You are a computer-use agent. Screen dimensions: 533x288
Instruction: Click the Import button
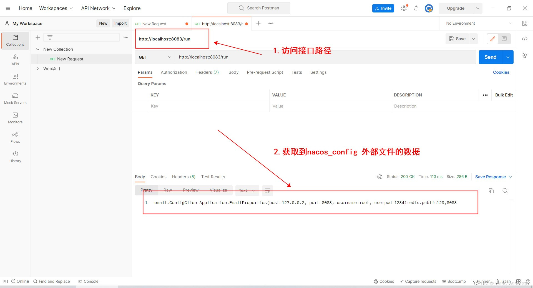tap(120, 23)
